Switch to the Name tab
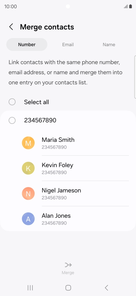136x296 pixels. [x=109, y=45]
